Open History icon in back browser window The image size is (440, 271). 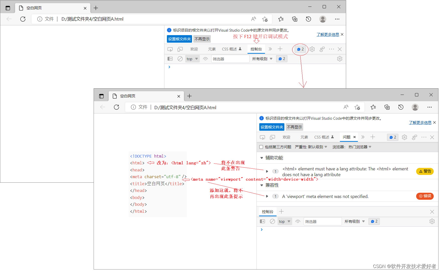pyautogui.click(x=308, y=19)
